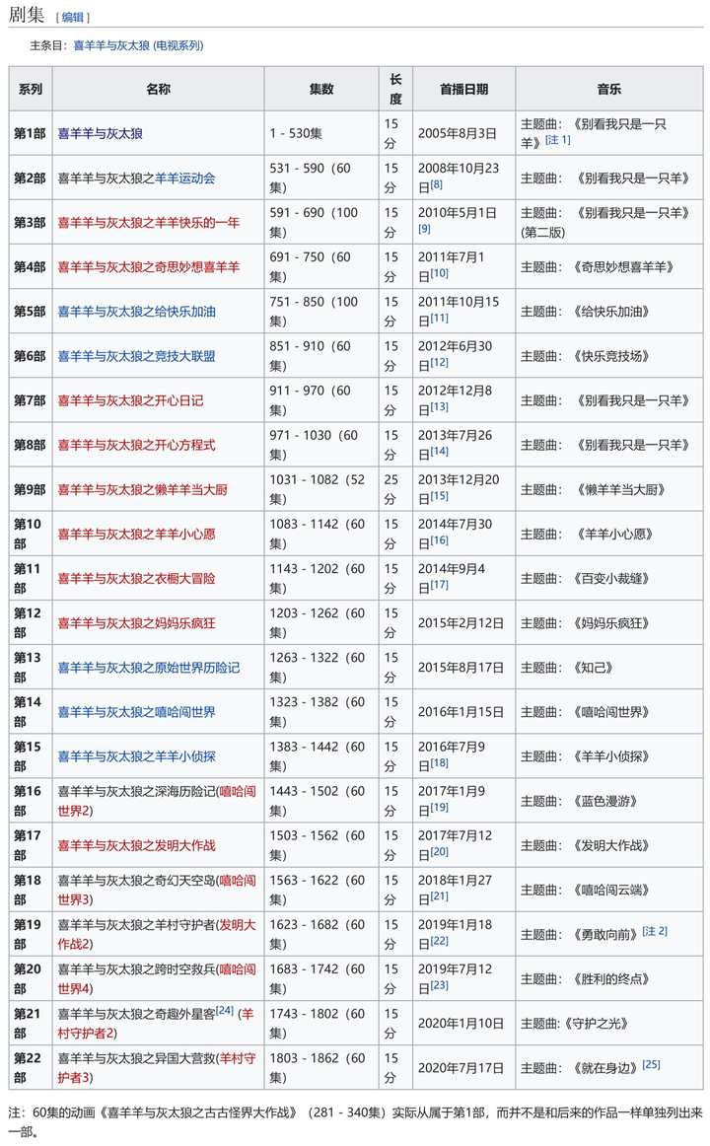This screenshot has width=710, height=1146.
Task: Open 嘻哈闯世界4 link in 第20部 row
Action: pyautogui.click(x=157, y=979)
